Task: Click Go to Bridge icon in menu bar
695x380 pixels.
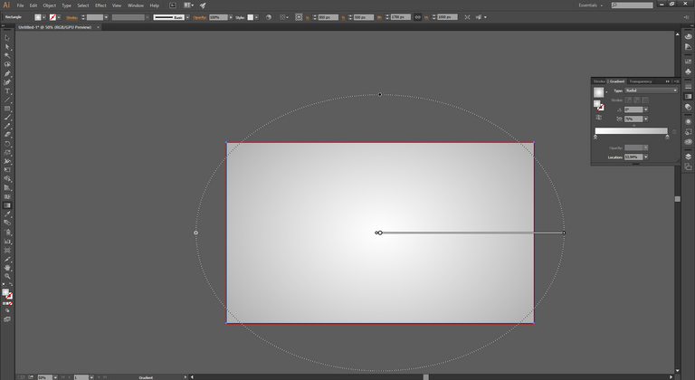Action: (x=173, y=5)
